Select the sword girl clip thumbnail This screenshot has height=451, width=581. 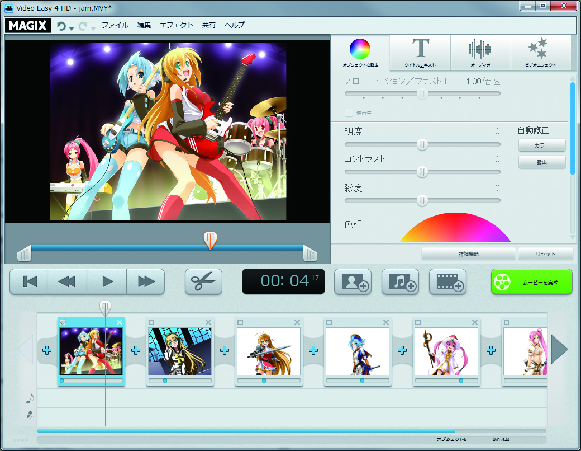click(x=269, y=351)
